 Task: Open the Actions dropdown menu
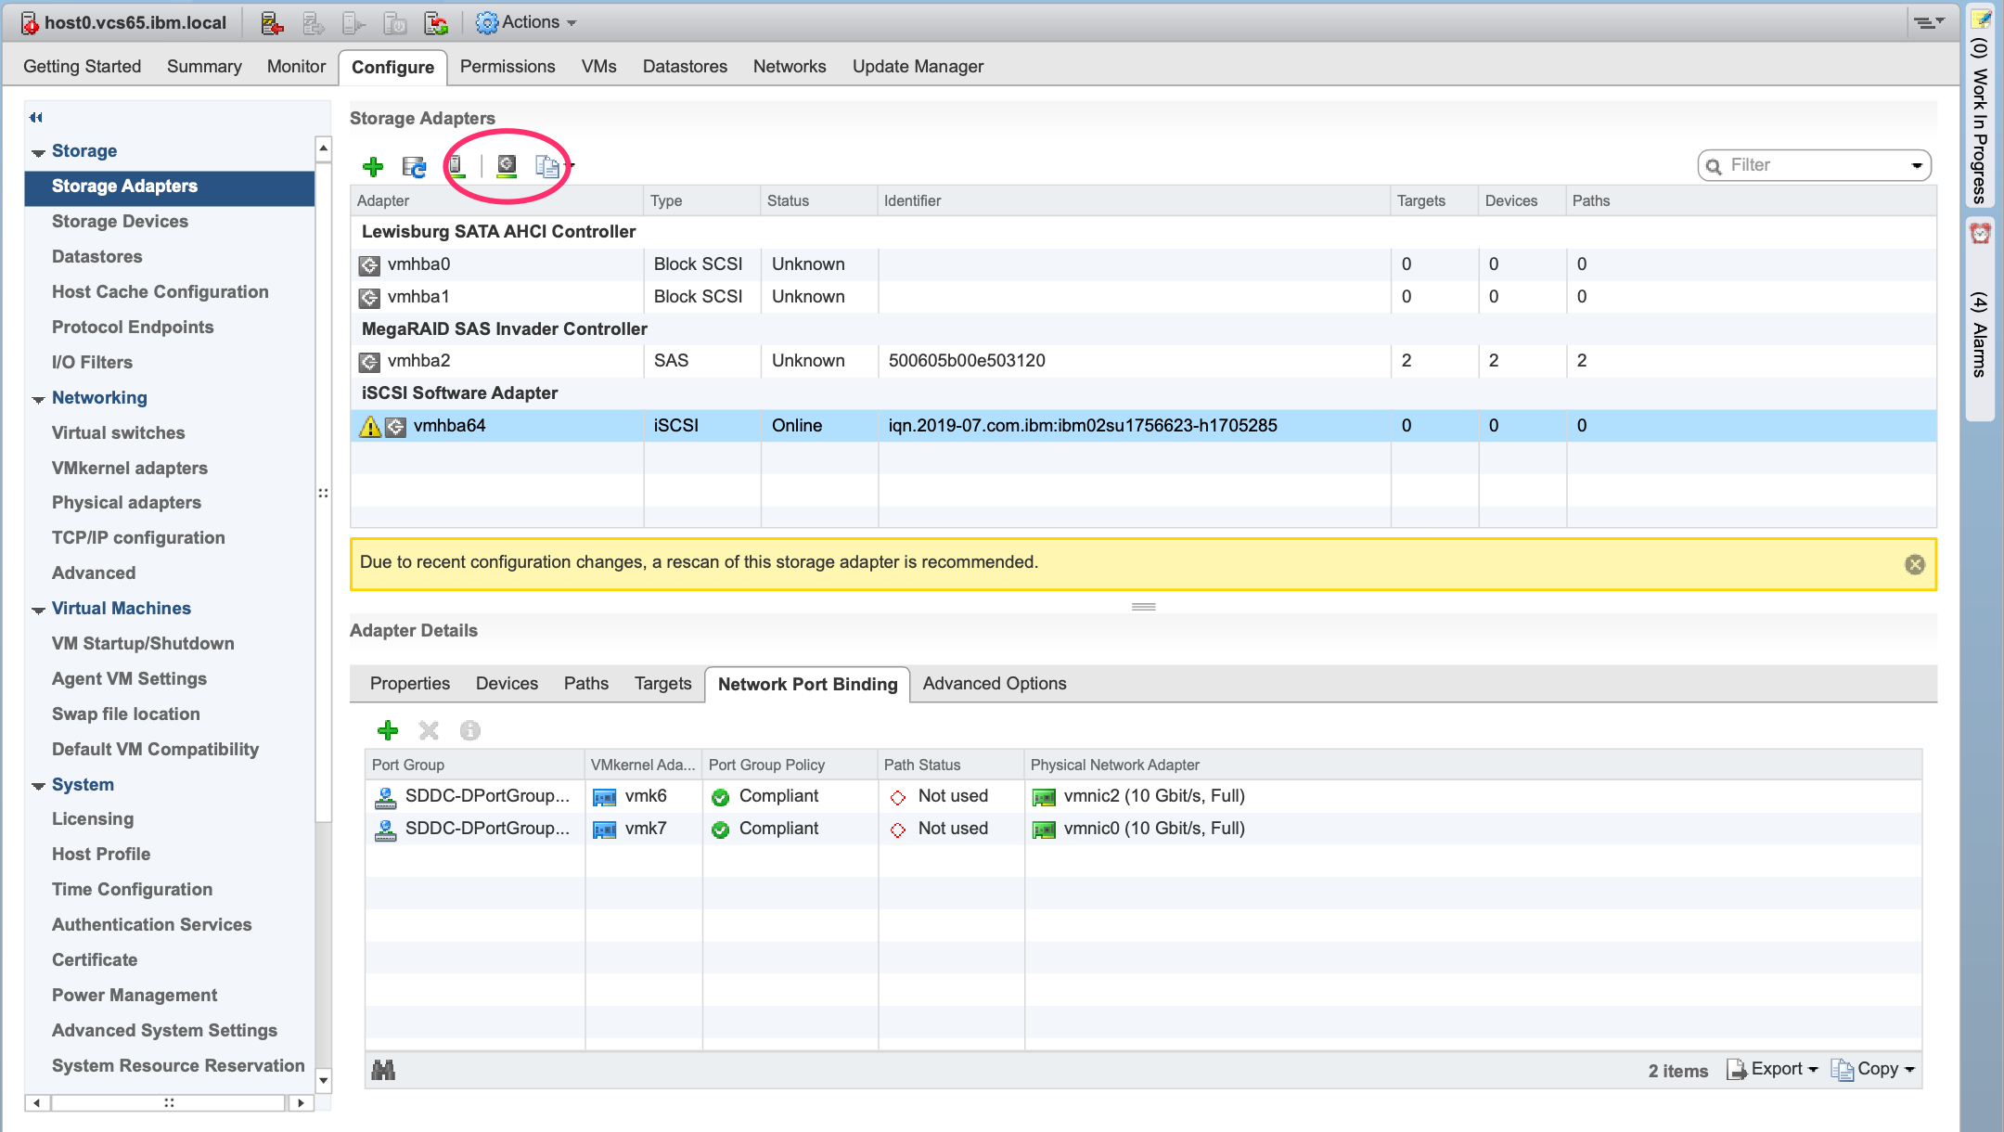[526, 22]
